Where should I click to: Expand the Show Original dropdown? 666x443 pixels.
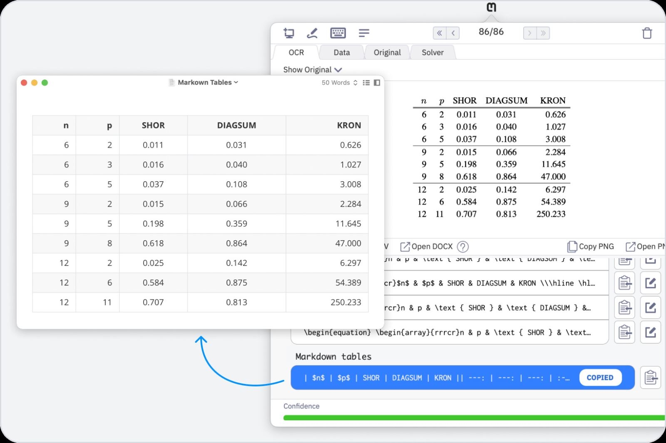pyautogui.click(x=312, y=69)
